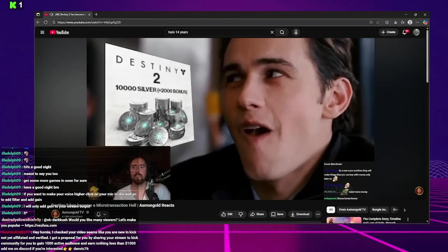The width and height of the screenshot is (448, 252).
Task: Save the video to a playlist
Action: (x=277, y=214)
